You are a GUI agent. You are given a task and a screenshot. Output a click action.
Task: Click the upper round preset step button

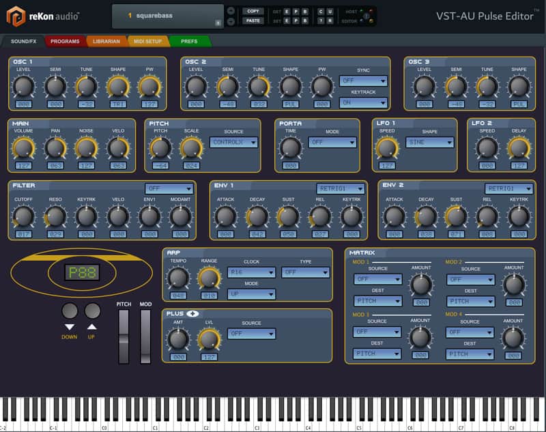click(231, 11)
